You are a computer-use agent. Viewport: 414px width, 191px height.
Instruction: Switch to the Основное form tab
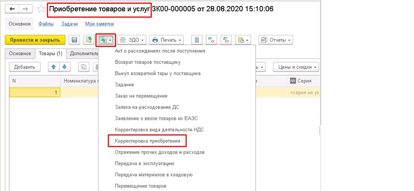[20, 53]
